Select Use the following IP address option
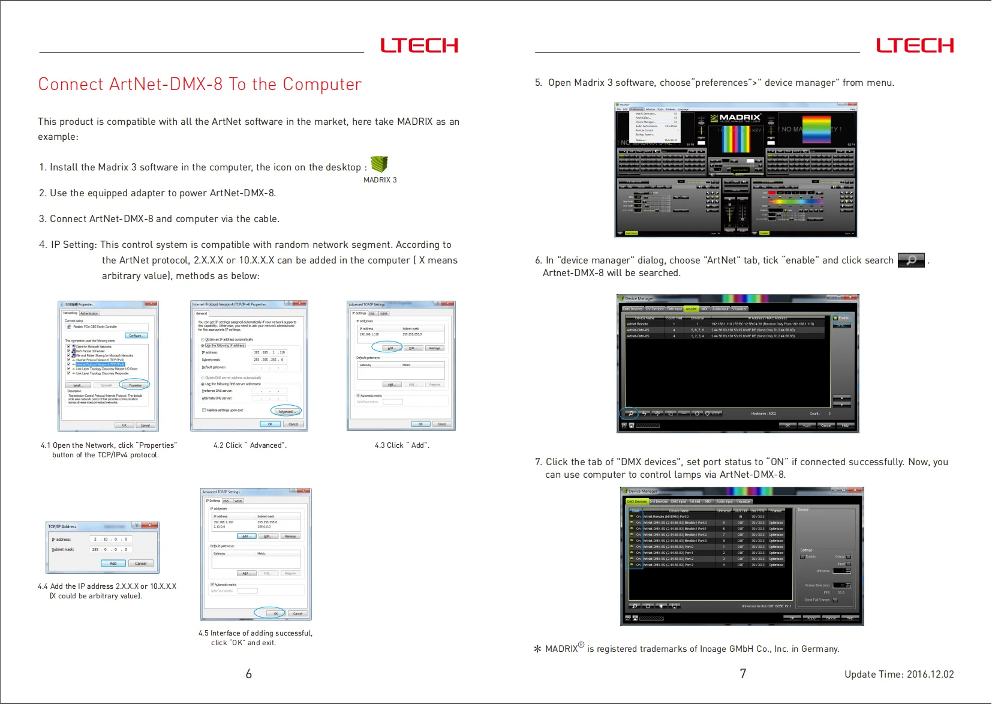Screen dimensions: 992x704 point(203,346)
